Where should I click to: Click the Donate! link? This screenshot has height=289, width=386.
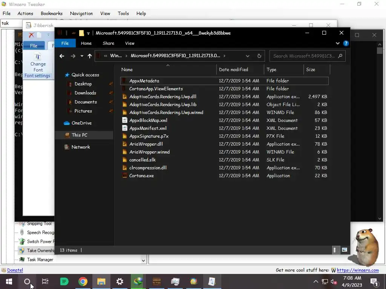[15, 270]
